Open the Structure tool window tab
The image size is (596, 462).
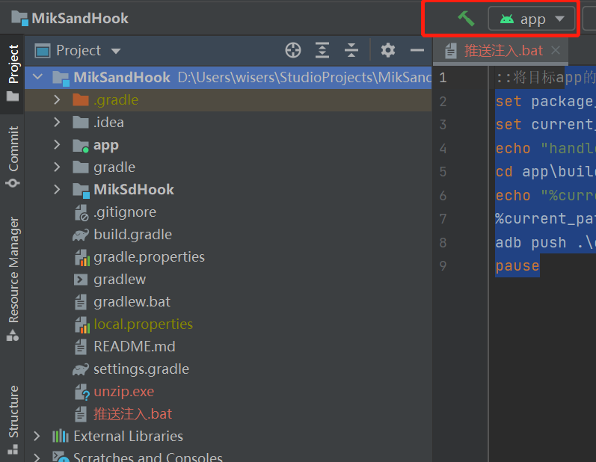pos(13,420)
